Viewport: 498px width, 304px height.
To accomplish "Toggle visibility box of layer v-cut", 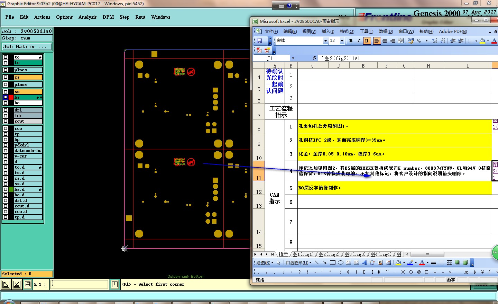I will [6, 156].
